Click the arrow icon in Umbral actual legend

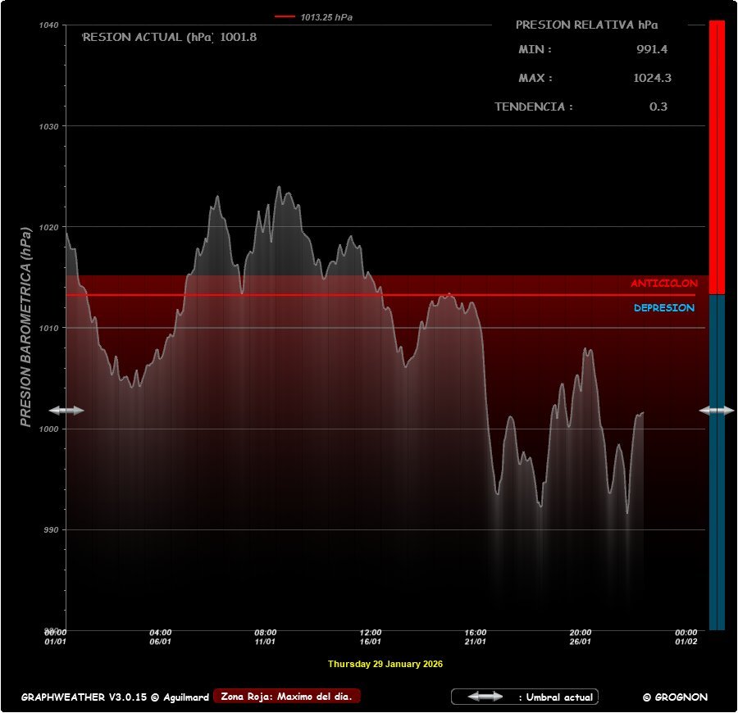[485, 697]
